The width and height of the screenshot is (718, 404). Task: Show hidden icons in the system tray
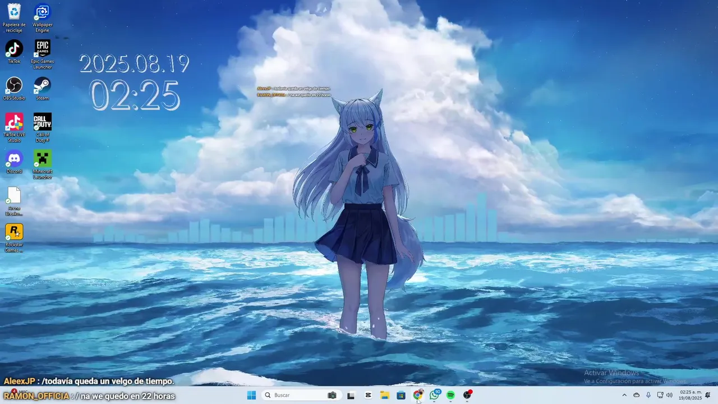tap(624, 395)
